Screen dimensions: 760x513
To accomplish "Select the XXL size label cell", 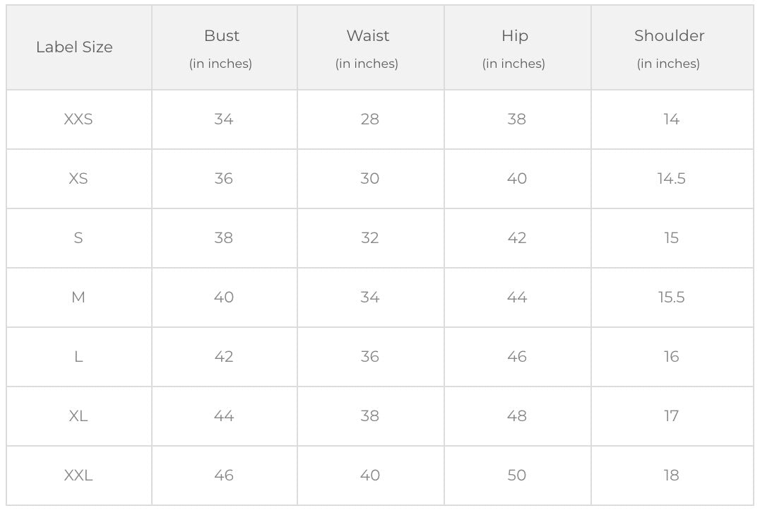I will click(78, 476).
